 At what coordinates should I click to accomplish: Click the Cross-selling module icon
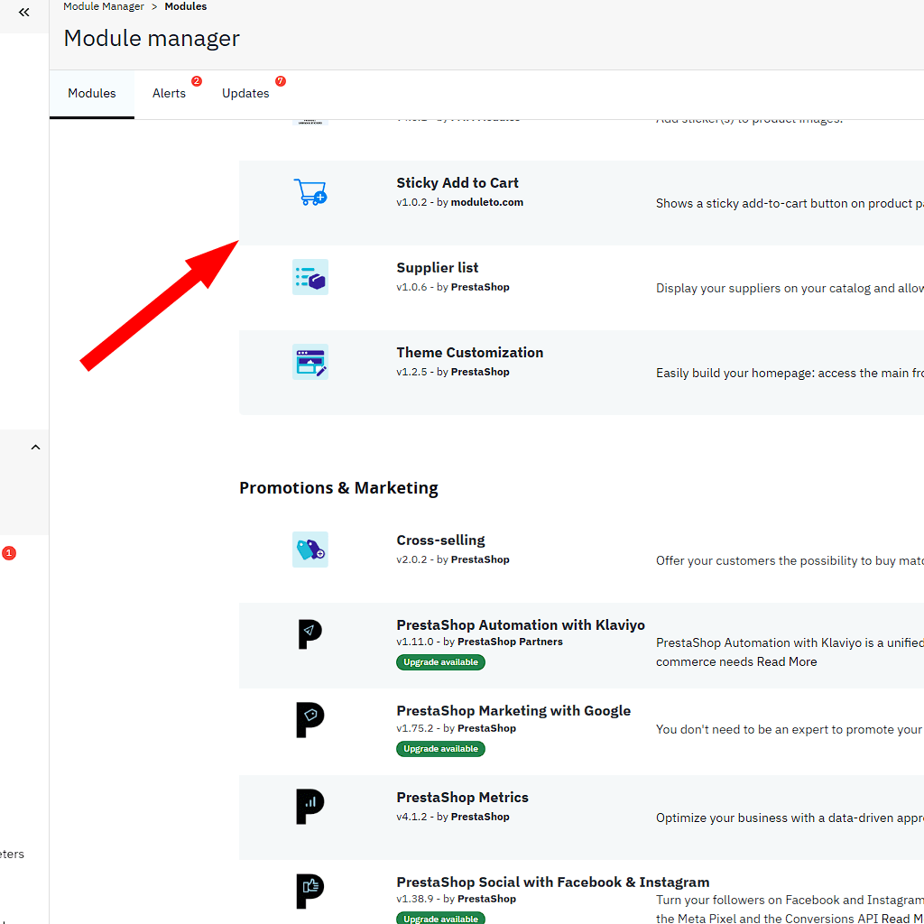[310, 550]
